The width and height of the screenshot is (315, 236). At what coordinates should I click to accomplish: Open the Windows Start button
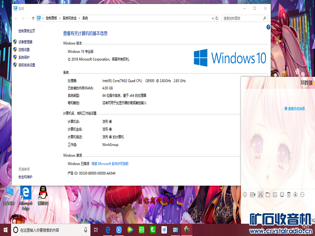(5, 230)
